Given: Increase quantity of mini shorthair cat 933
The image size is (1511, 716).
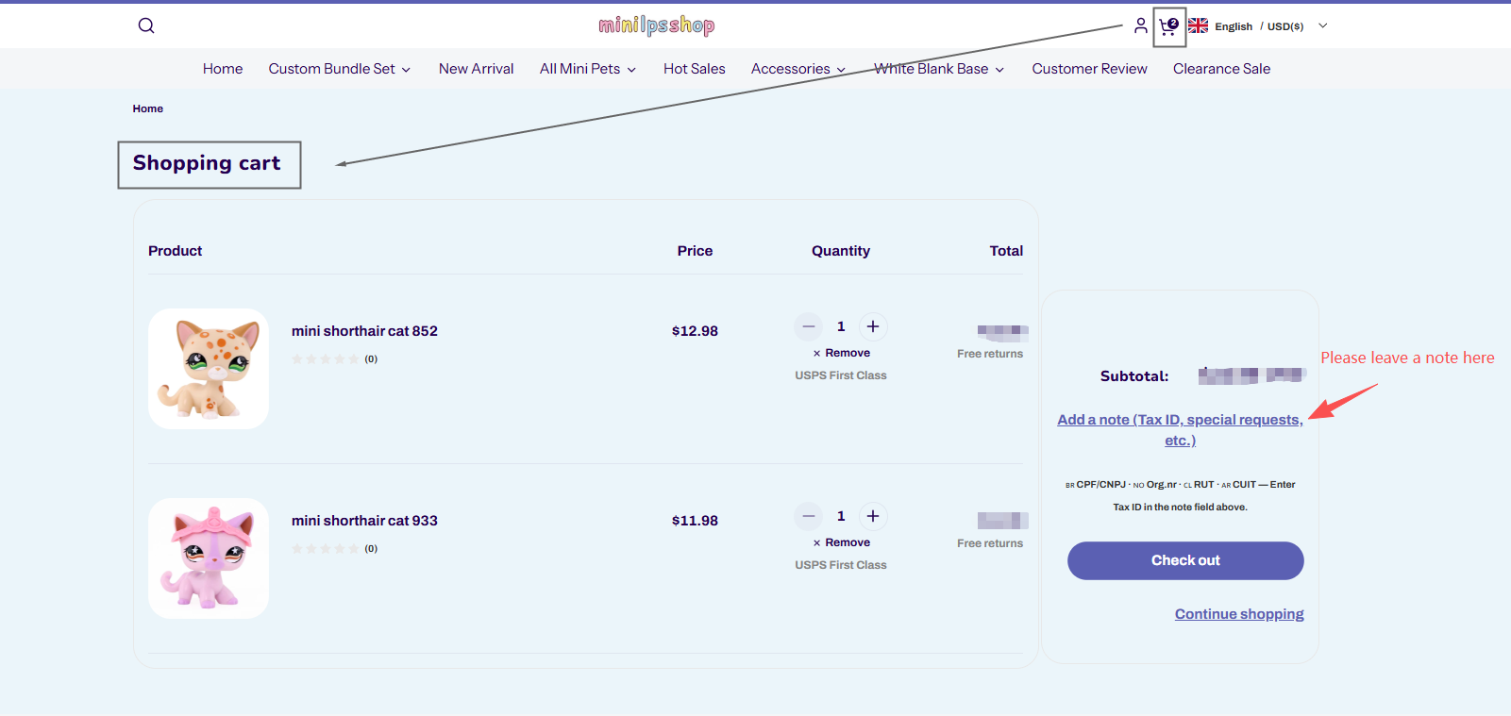Looking at the screenshot, I should click(873, 516).
